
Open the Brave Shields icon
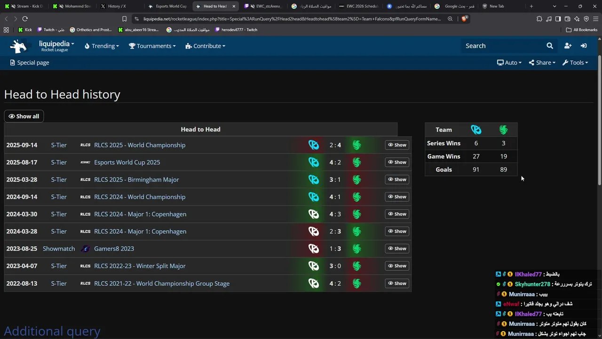(464, 19)
